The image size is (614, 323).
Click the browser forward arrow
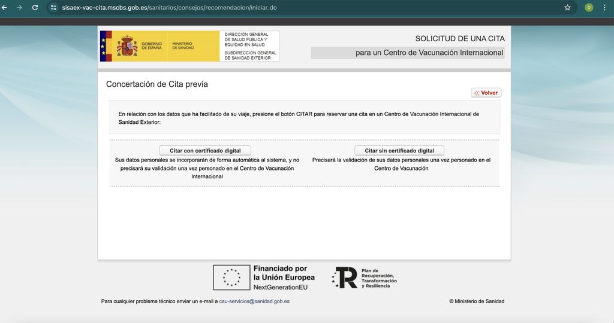[19, 7]
